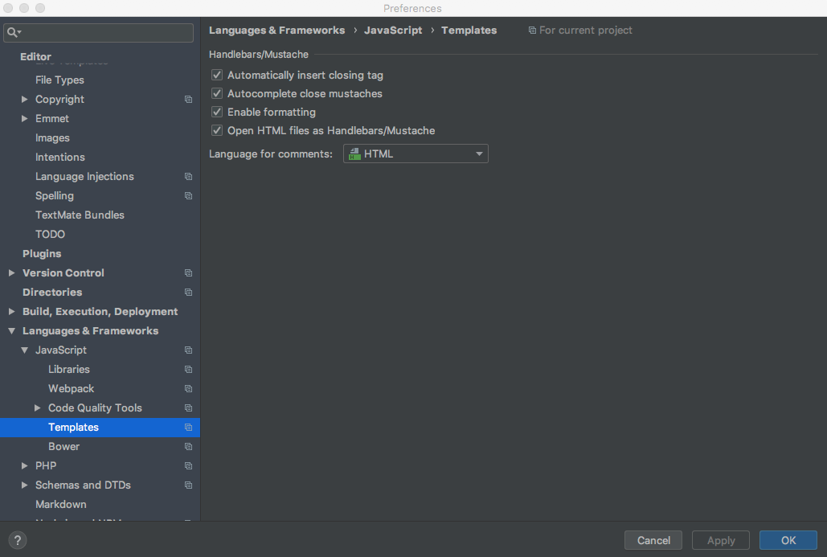This screenshot has width=827, height=557.
Task: Disable Autocomplete close mustaches
Action: (217, 93)
